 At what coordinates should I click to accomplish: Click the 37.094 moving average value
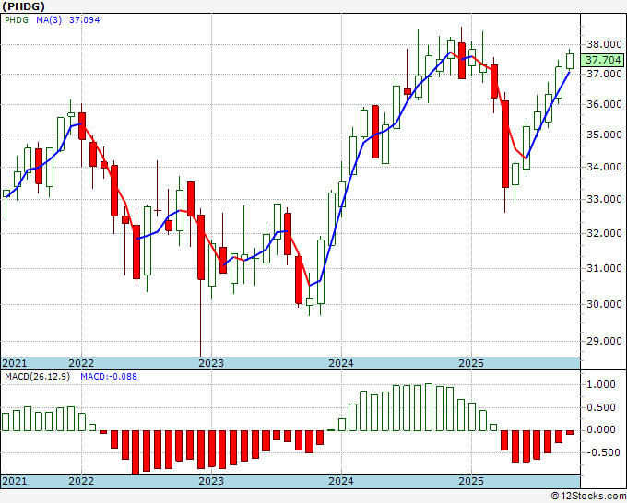[x=85, y=19]
